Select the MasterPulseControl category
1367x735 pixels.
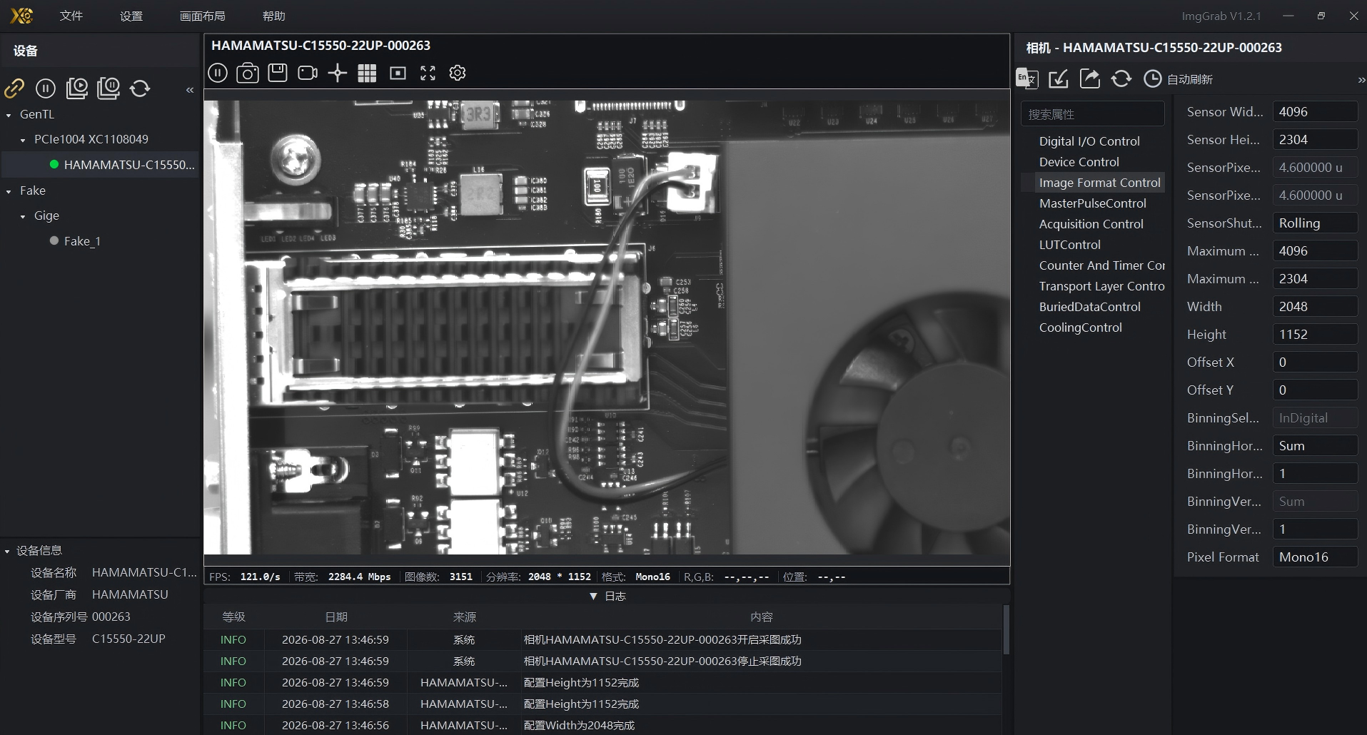tap(1093, 203)
